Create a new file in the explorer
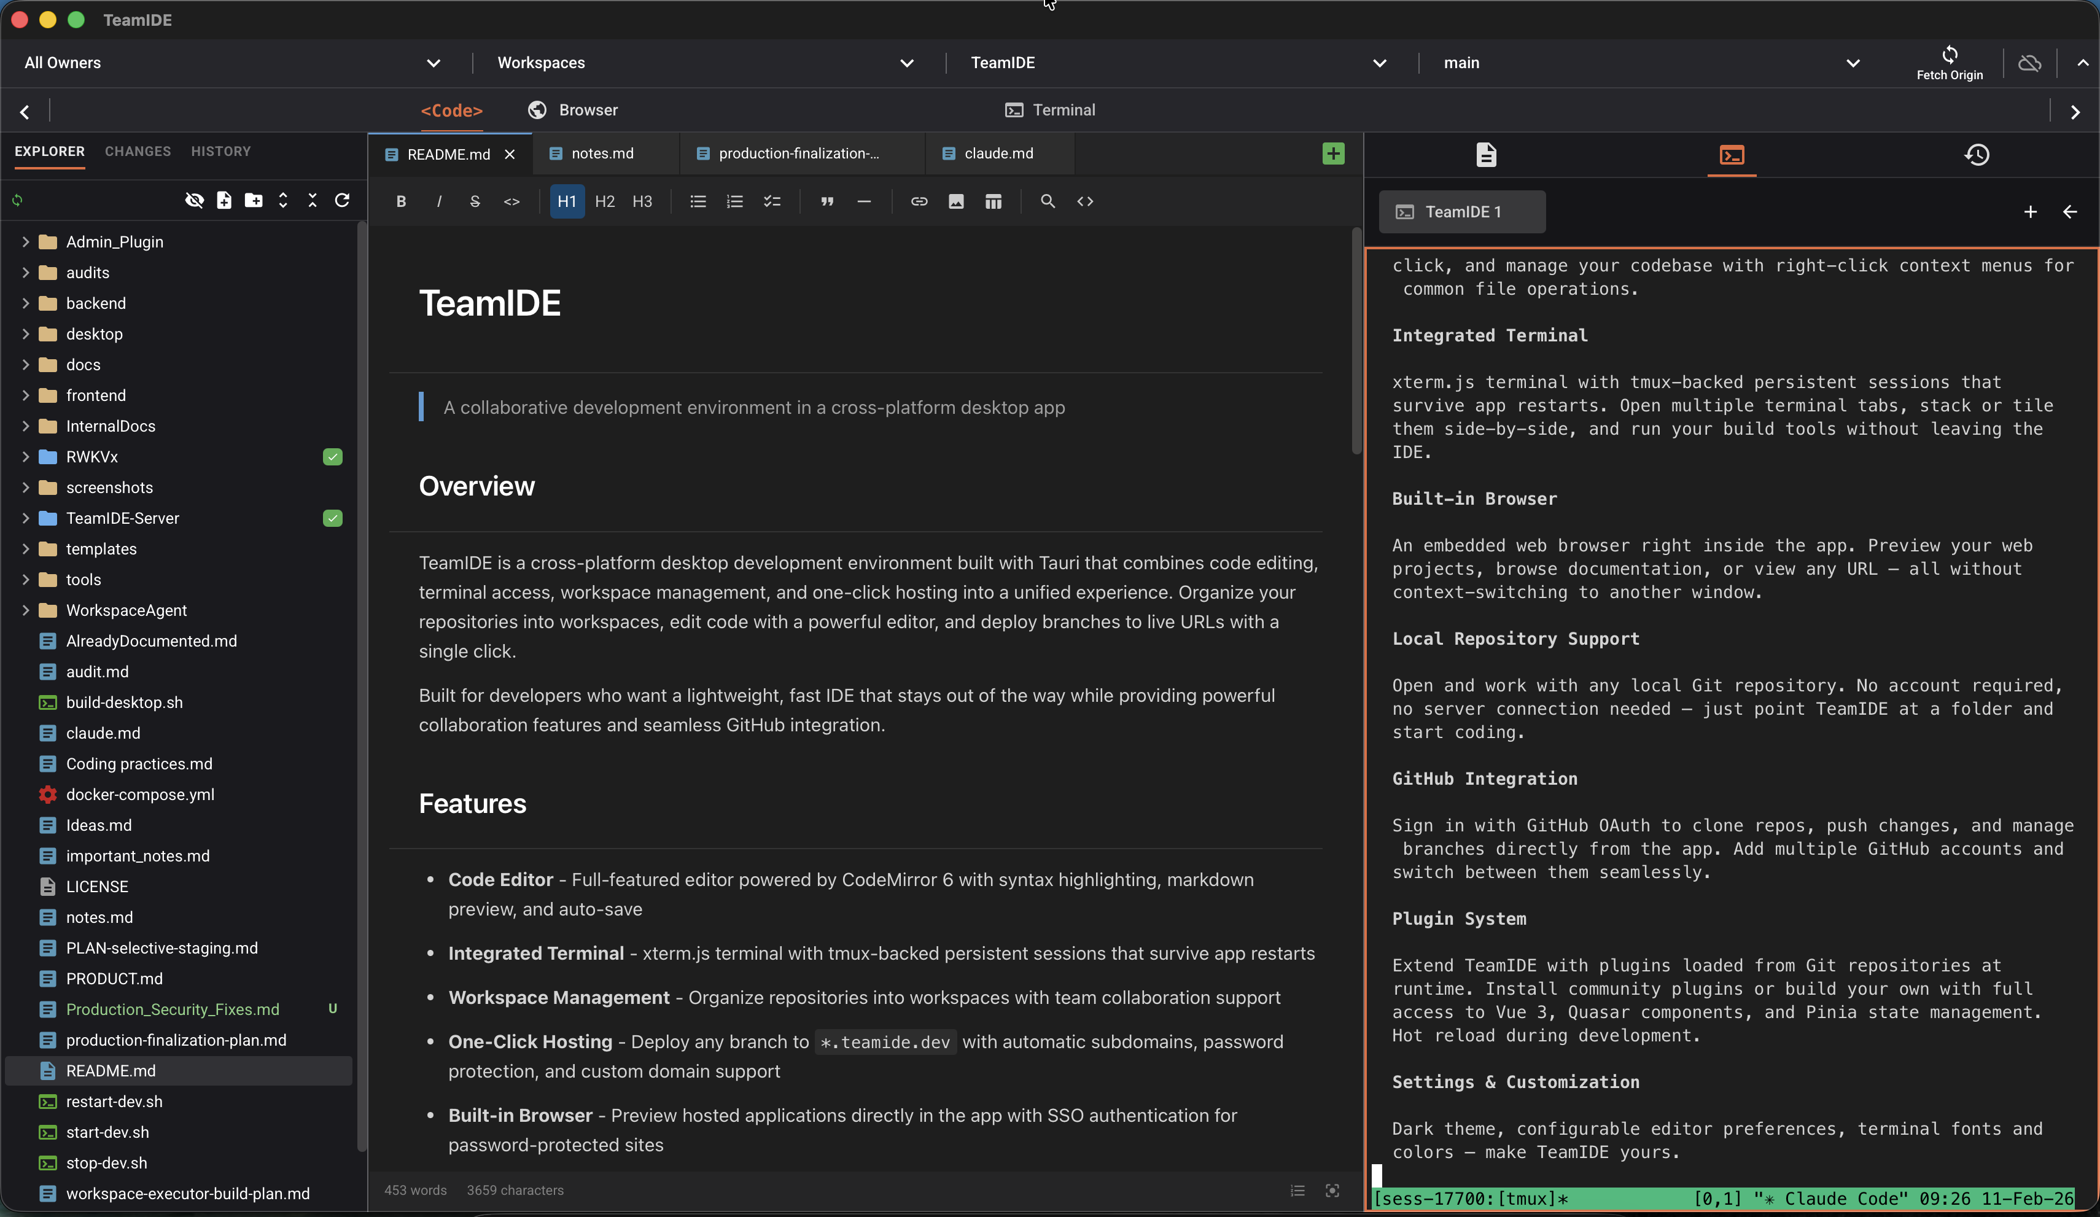This screenshot has height=1217, width=2100. [224, 200]
